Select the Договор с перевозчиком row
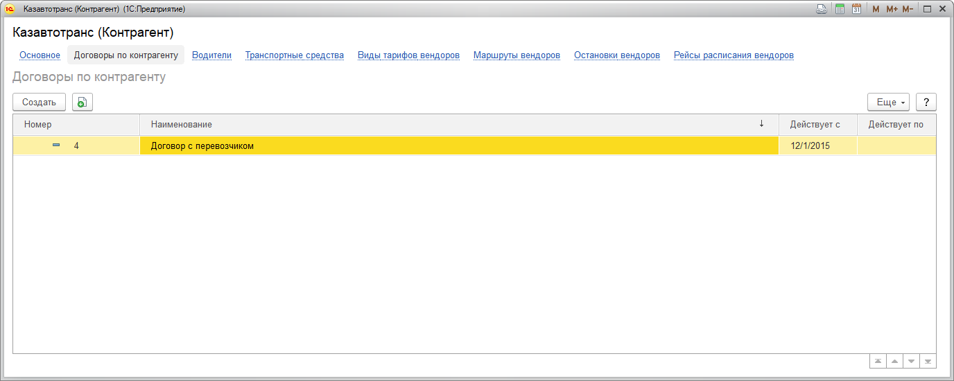Screen dimensions: 954x381 click(x=459, y=146)
